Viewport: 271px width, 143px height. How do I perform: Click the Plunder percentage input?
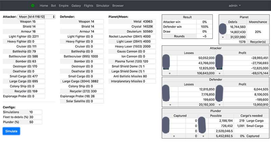click(35, 122)
